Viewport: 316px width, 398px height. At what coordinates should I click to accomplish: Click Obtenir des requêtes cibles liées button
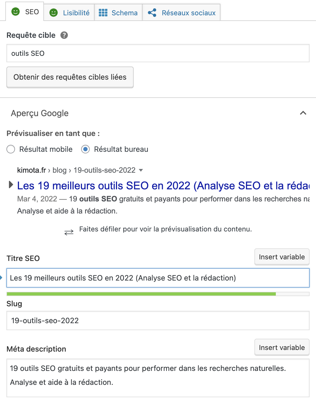(70, 77)
